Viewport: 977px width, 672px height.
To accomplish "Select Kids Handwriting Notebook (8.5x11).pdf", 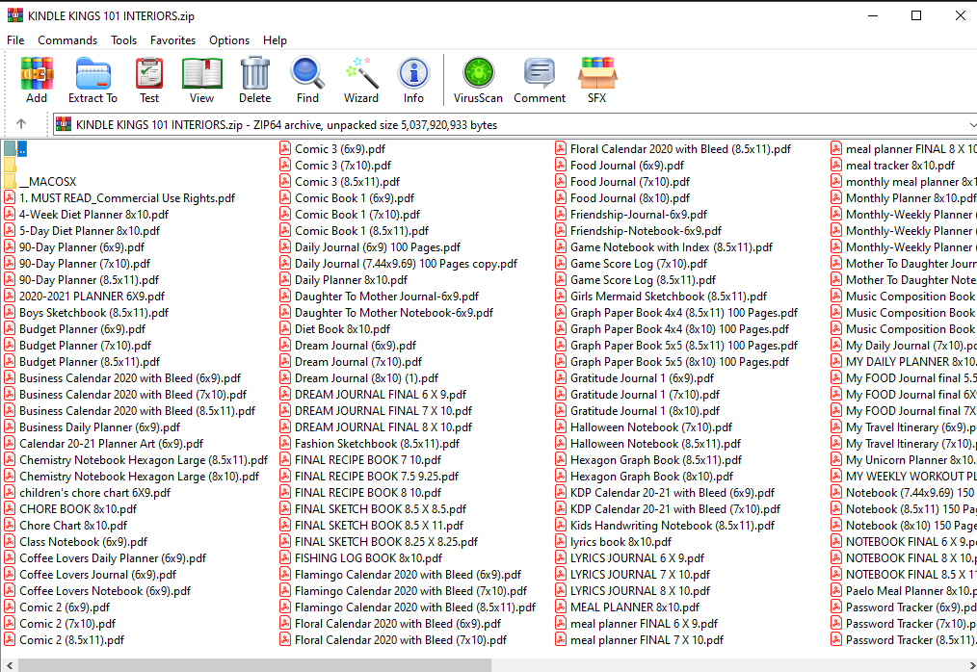I will (x=665, y=526).
